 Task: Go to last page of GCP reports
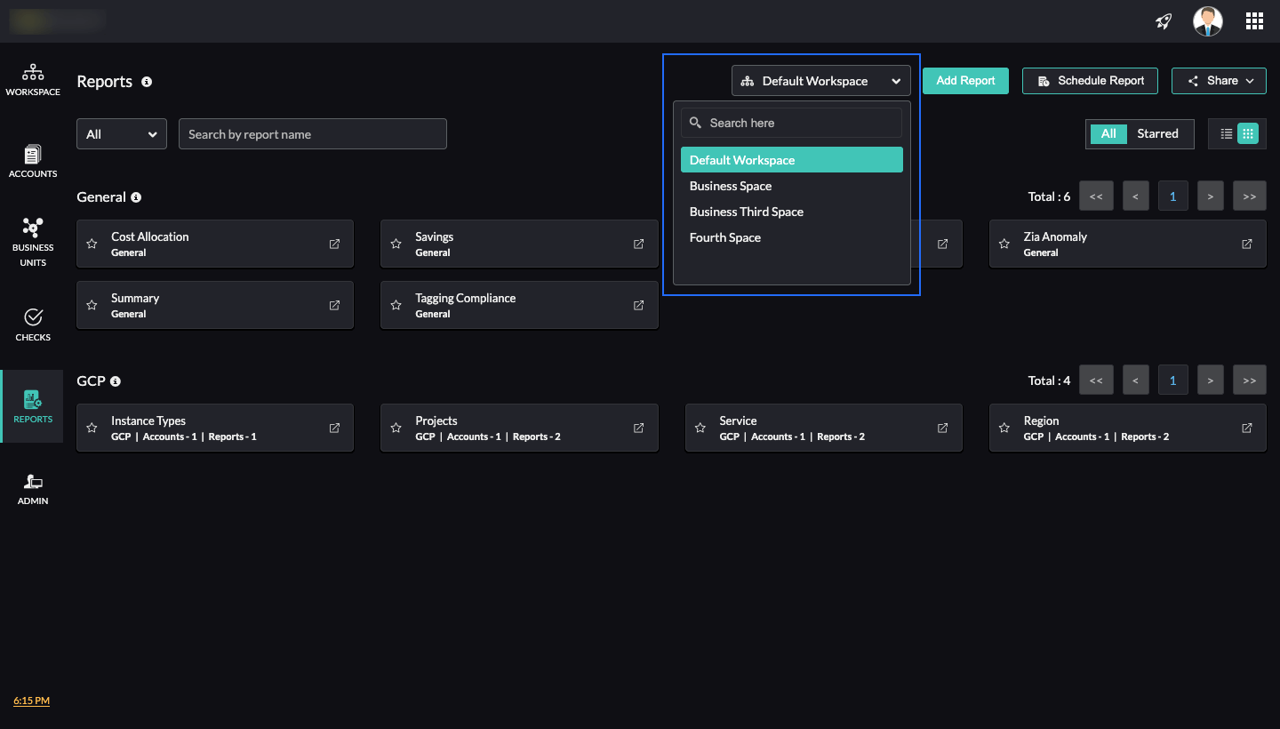point(1249,381)
